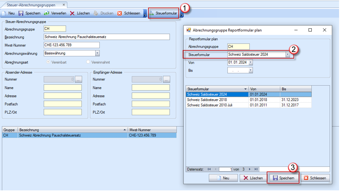
Task: Open the Bis date picker dropdown
Action: point(250,70)
